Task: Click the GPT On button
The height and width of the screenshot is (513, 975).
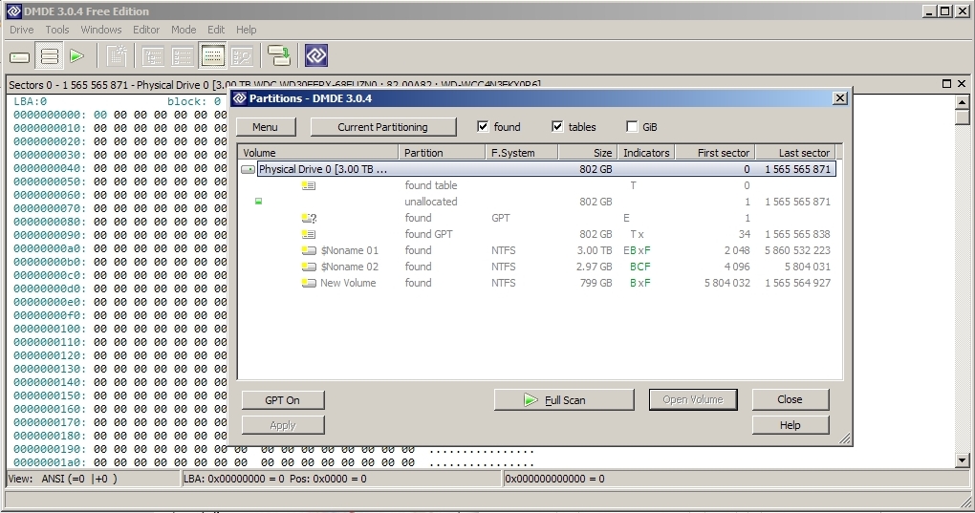Action: tap(282, 400)
